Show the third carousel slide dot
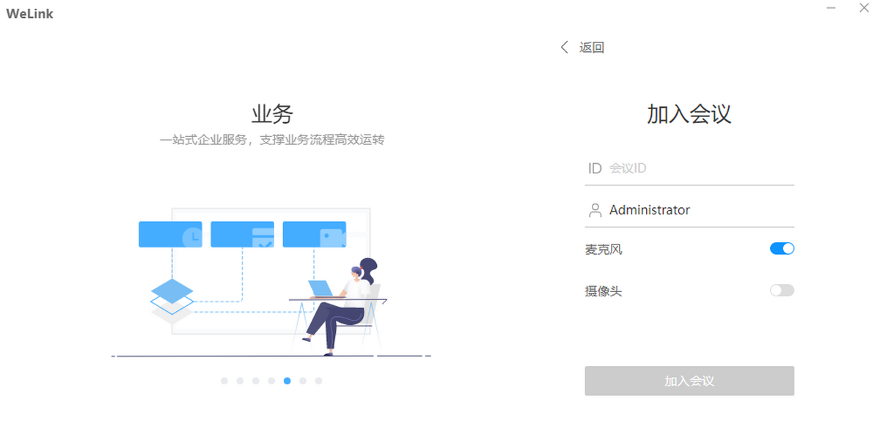 pos(256,381)
